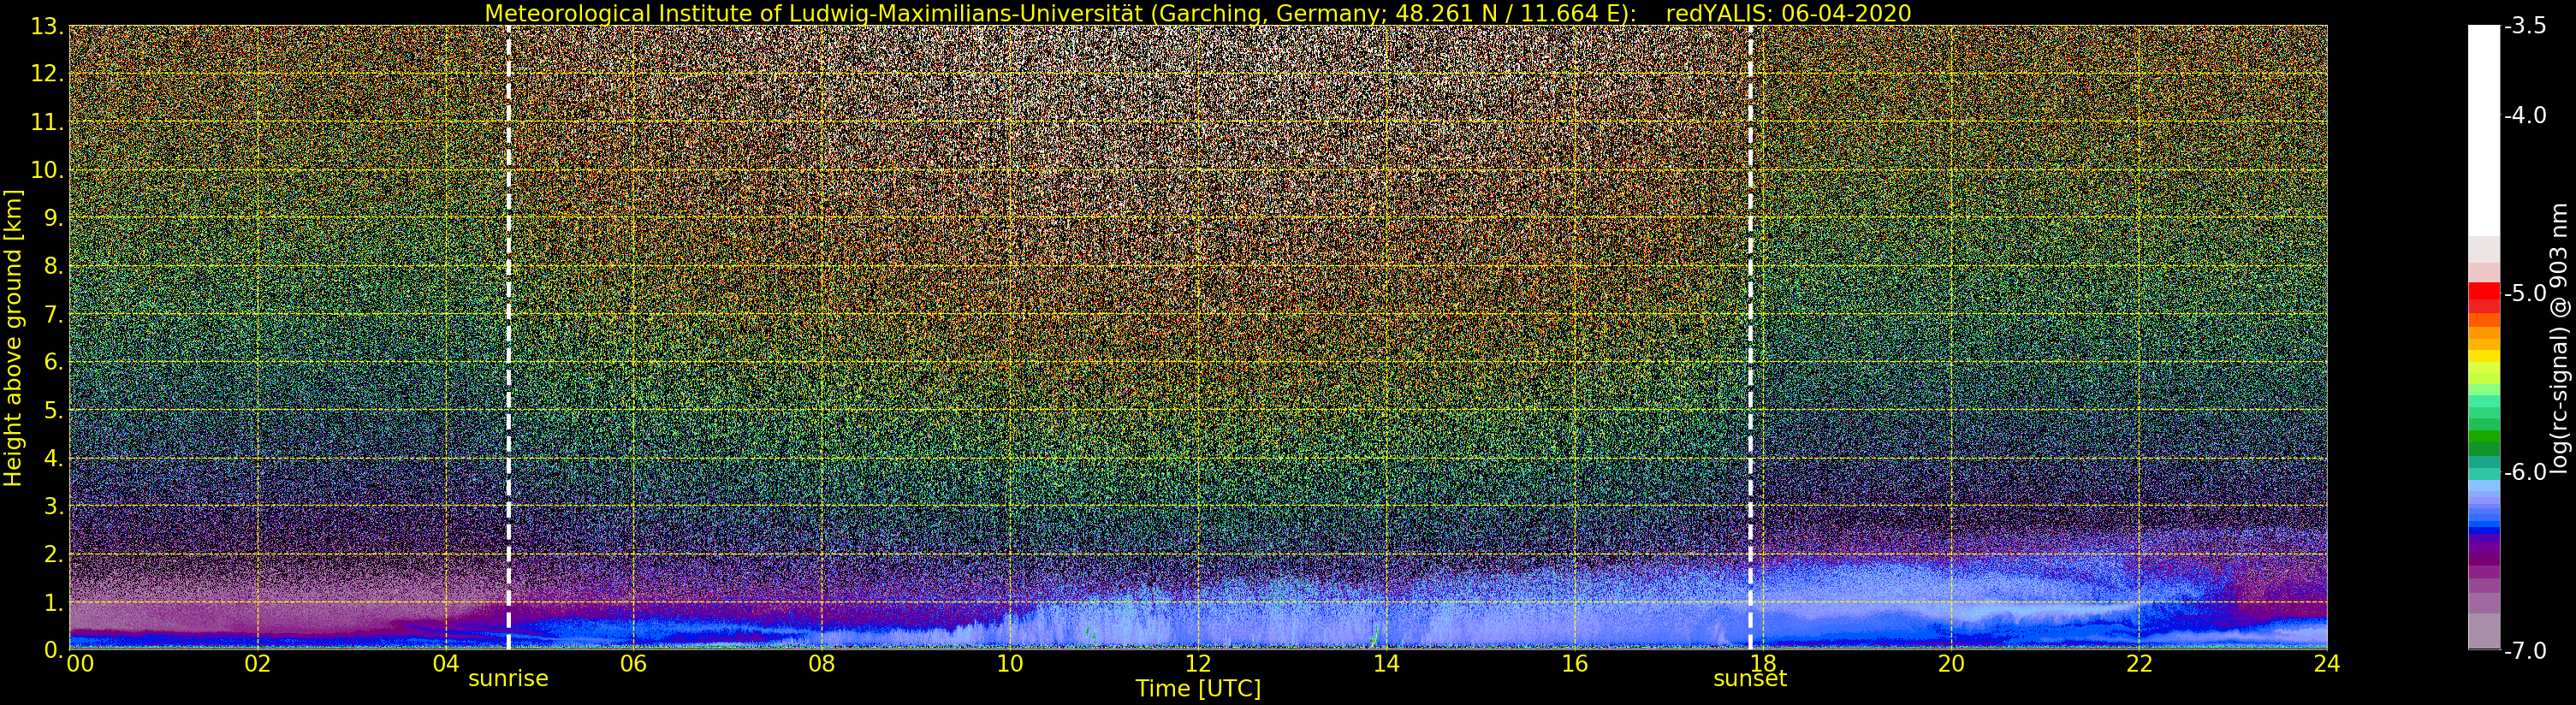
Task: Click the height axis tick label '9.'
Action: pos(53,218)
